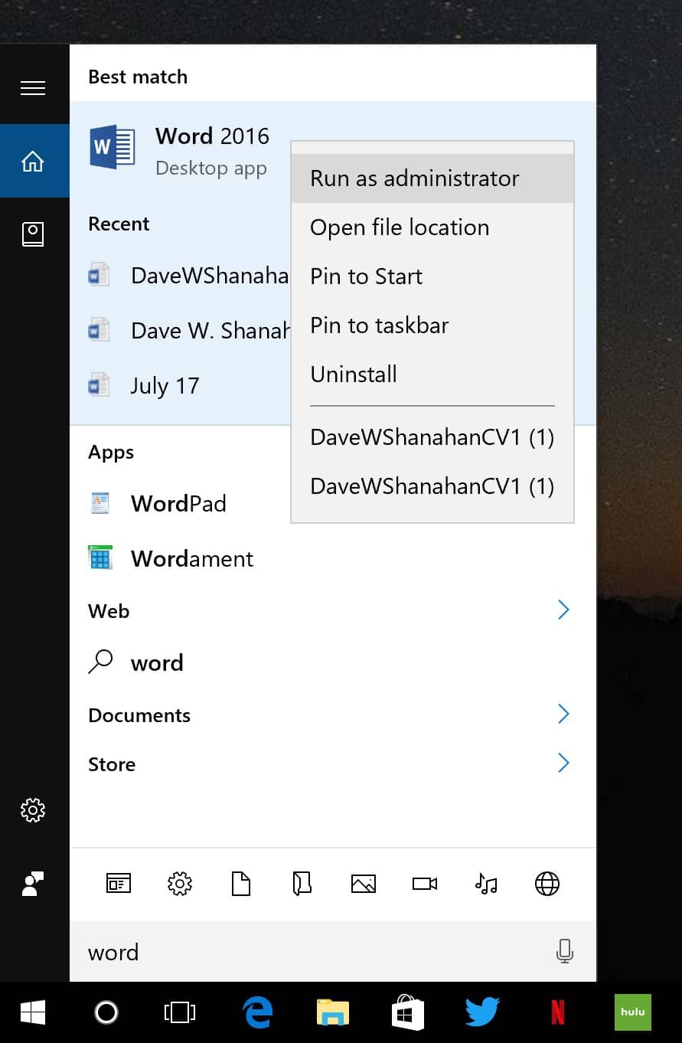Screen dimensions: 682x1043
Task: Launch Hulu from the taskbar
Action: [633, 1012]
